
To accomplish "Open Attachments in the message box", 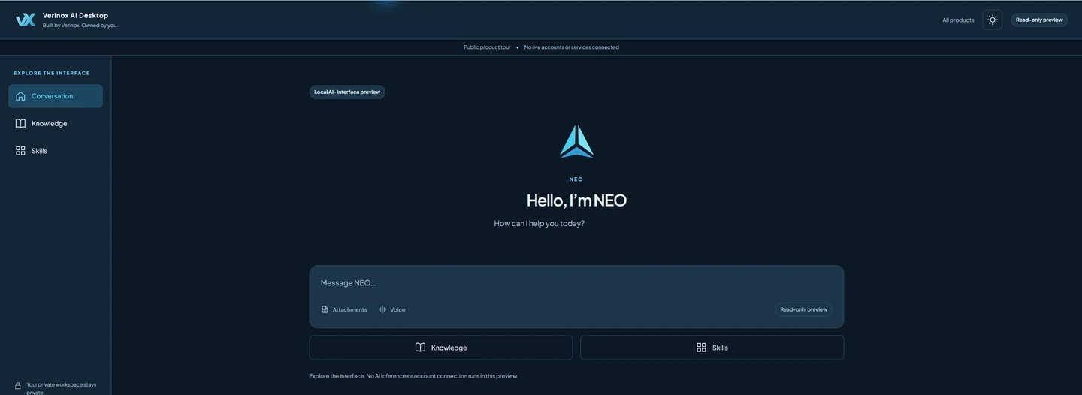I will click(x=344, y=309).
